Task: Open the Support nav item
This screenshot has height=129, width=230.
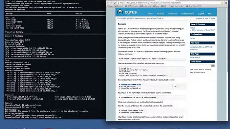Action: [x=201, y=14]
